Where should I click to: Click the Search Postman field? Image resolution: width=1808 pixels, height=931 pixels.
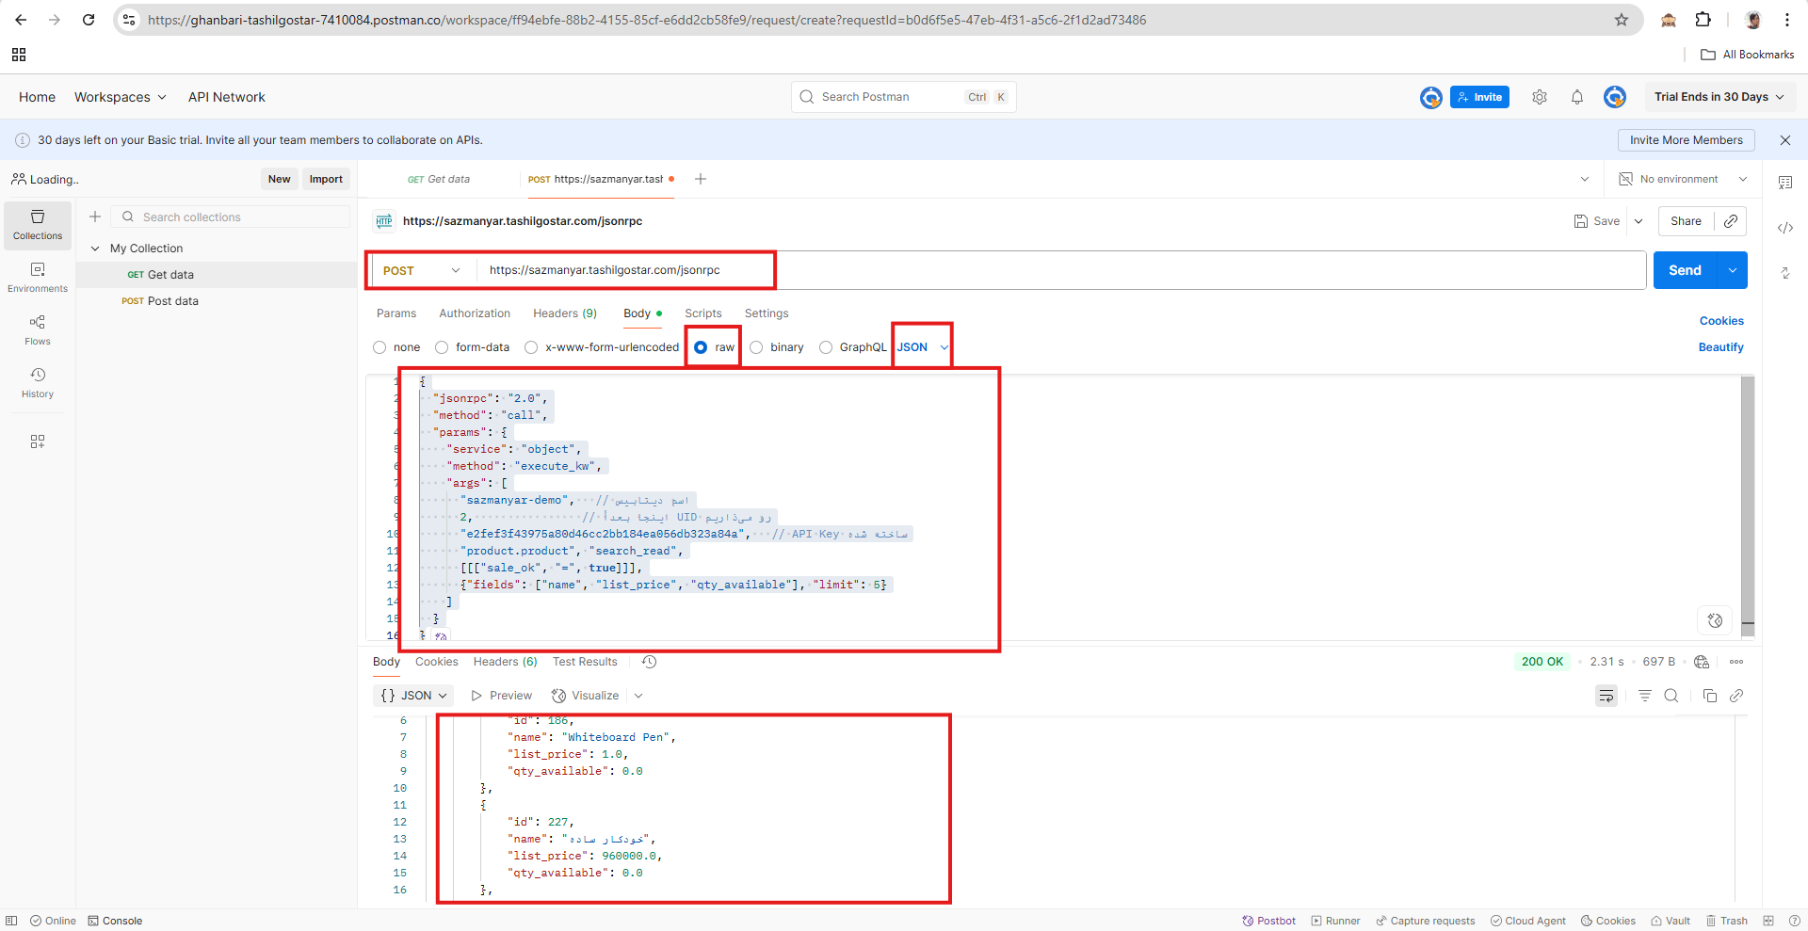point(890,97)
